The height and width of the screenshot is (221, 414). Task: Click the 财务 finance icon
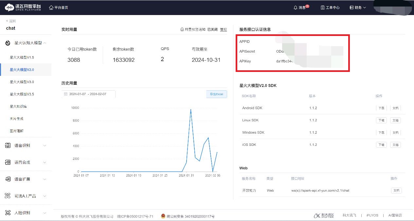point(351,8)
